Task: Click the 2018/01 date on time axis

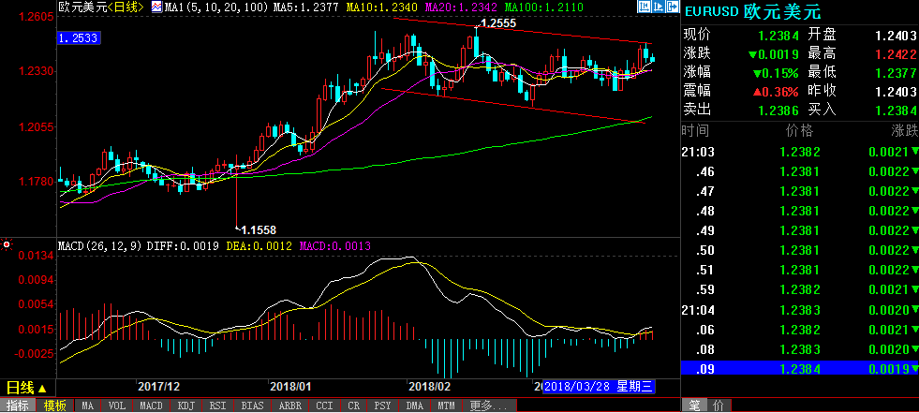Action: 290,387
